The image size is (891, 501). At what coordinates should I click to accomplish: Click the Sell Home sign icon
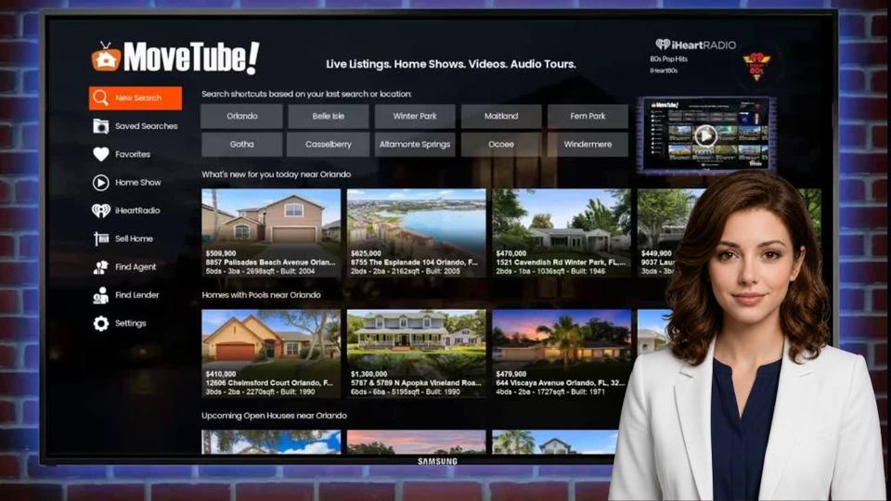(100, 238)
